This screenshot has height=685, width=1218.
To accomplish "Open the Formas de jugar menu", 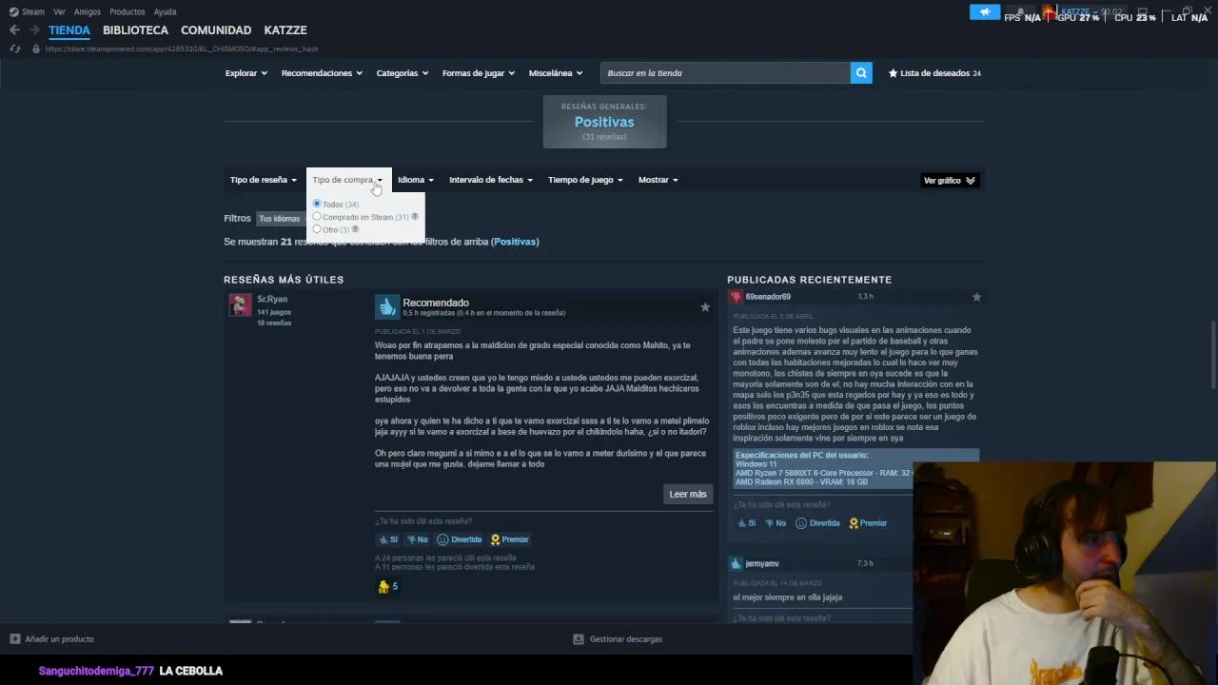I will coord(479,73).
